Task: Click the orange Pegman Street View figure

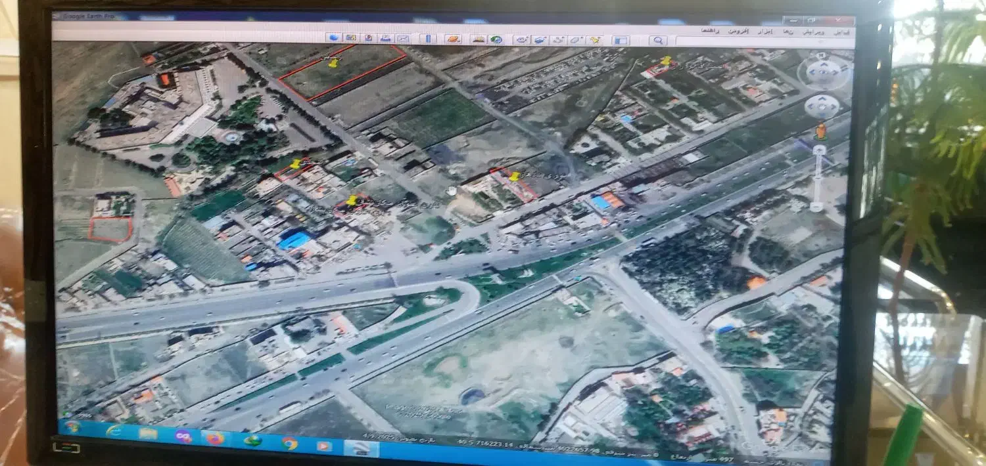Action: pos(820,131)
